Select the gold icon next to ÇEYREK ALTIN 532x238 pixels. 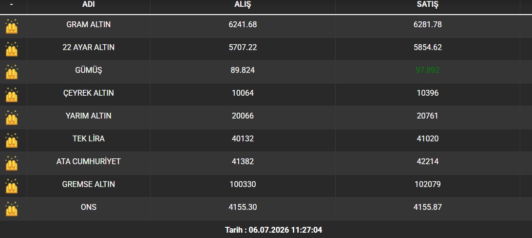pos(12,95)
